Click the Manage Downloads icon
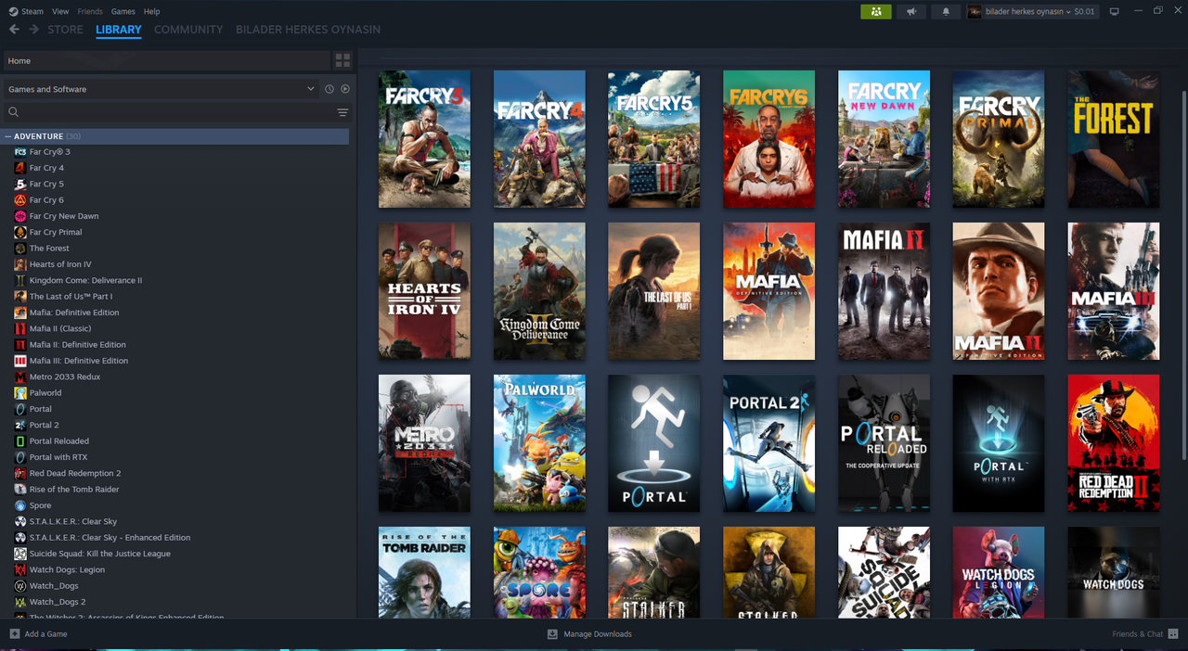 tap(552, 633)
